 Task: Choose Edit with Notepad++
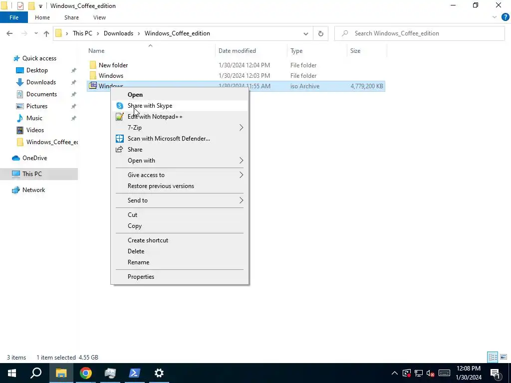pyautogui.click(x=180, y=117)
